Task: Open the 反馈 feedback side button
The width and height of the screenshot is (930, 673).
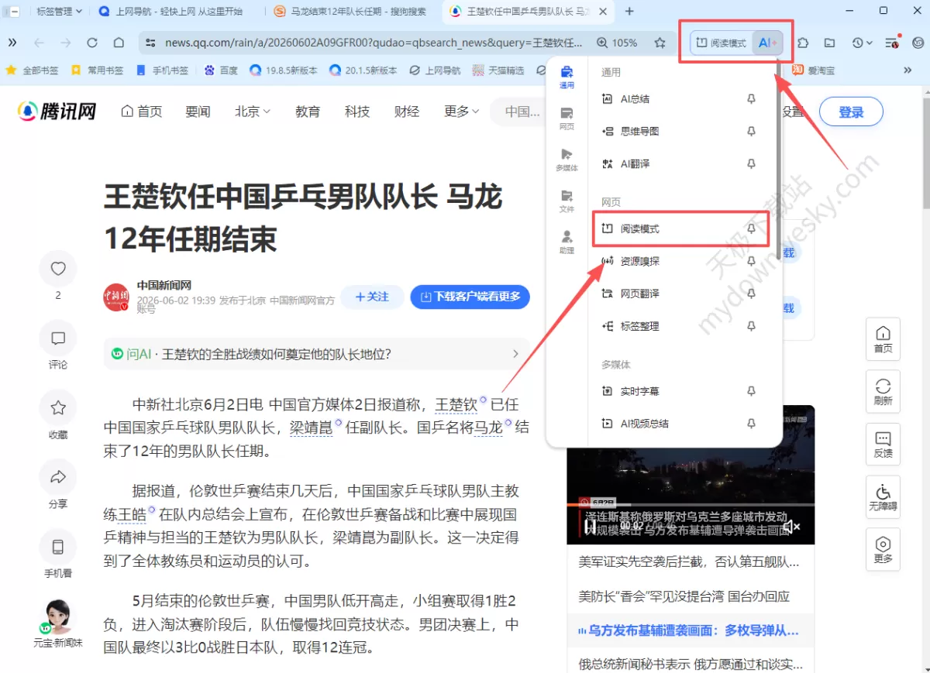Action: (x=883, y=445)
